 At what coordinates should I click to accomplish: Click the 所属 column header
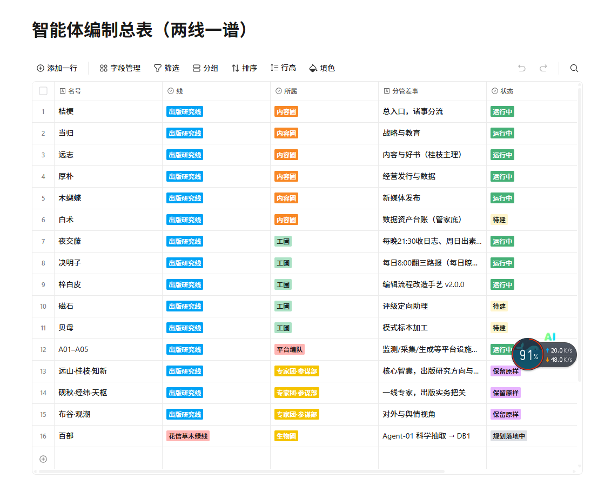(325, 91)
